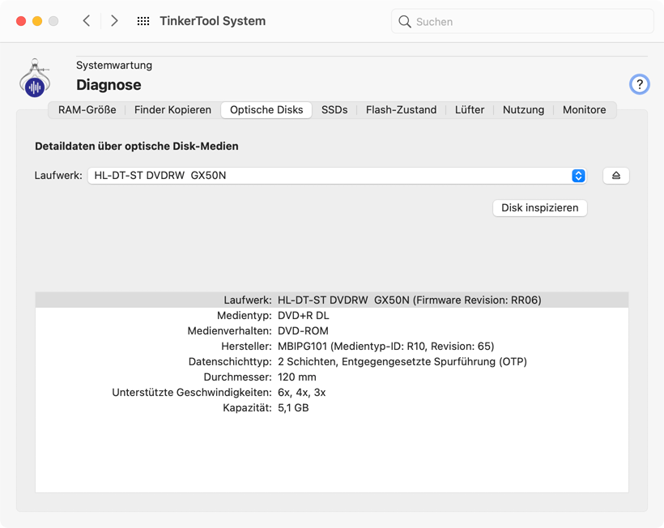Click the Systemwartung category label
The height and width of the screenshot is (528, 664).
pyautogui.click(x=114, y=66)
